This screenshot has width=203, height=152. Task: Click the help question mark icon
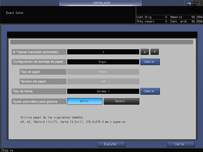point(199,3)
